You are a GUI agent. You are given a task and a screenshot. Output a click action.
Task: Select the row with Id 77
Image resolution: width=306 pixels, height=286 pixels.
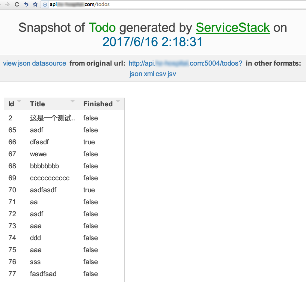tap(64, 274)
